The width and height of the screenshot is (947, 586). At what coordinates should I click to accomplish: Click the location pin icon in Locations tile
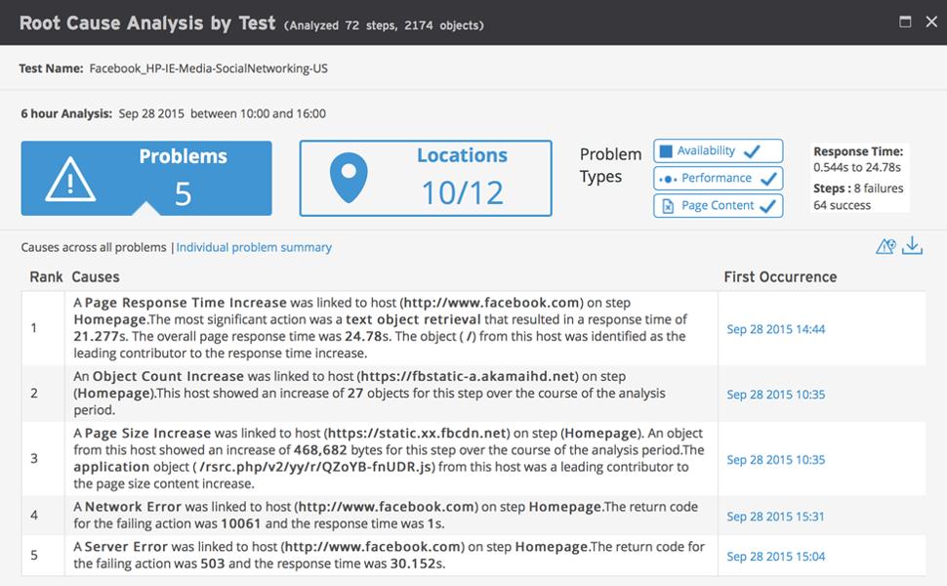coord(349,179)
